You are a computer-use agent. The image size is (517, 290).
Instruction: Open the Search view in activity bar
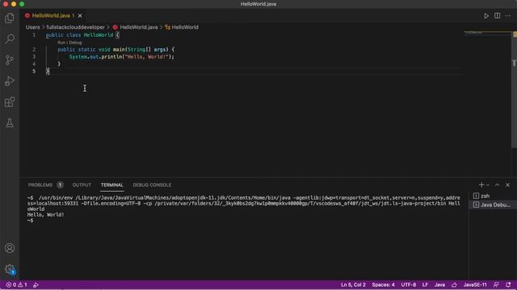click(10, 39)
